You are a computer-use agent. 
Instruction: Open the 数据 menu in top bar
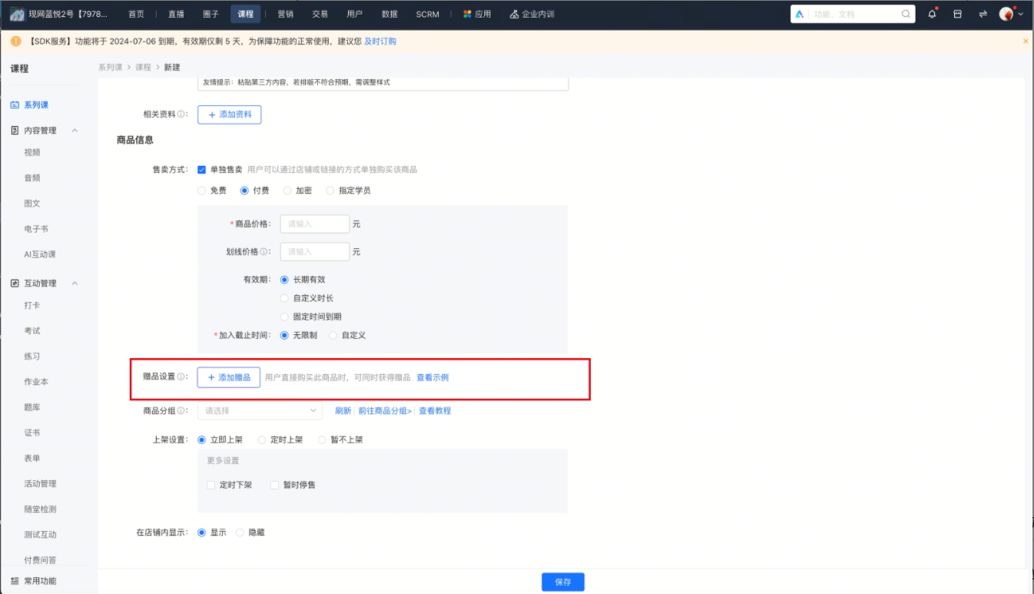pos(389,13)
